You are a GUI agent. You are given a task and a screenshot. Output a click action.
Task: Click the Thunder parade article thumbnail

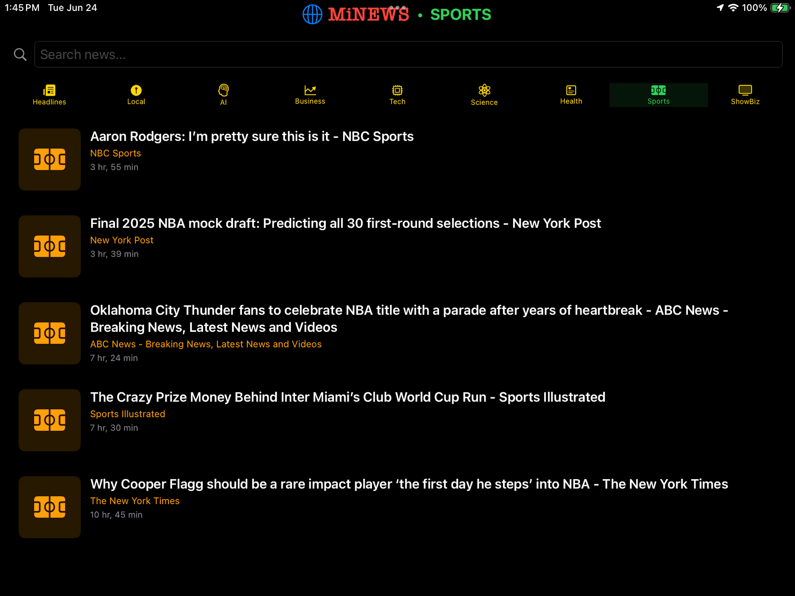(x=49, y=334)
